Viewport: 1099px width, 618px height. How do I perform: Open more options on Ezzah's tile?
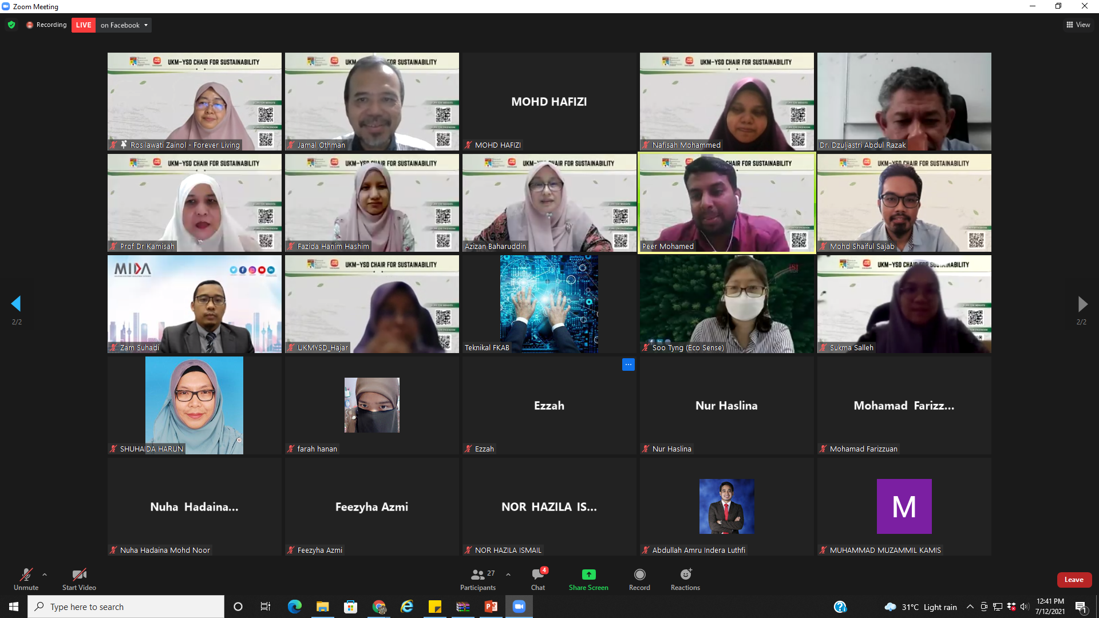click(x=628, y=365)
